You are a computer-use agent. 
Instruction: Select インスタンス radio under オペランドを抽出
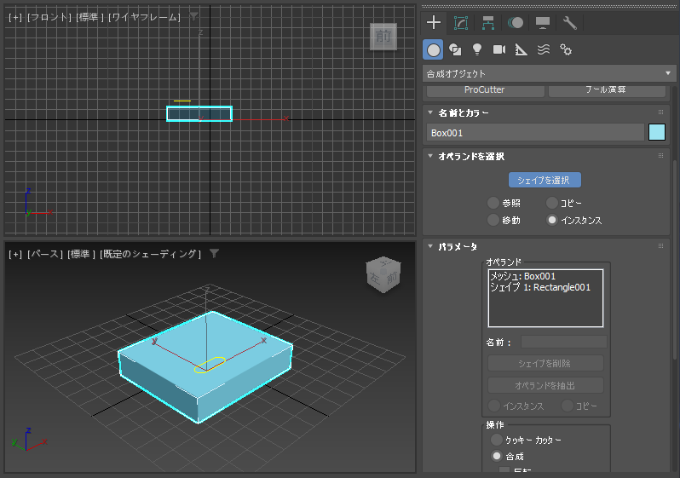[494, 406]
